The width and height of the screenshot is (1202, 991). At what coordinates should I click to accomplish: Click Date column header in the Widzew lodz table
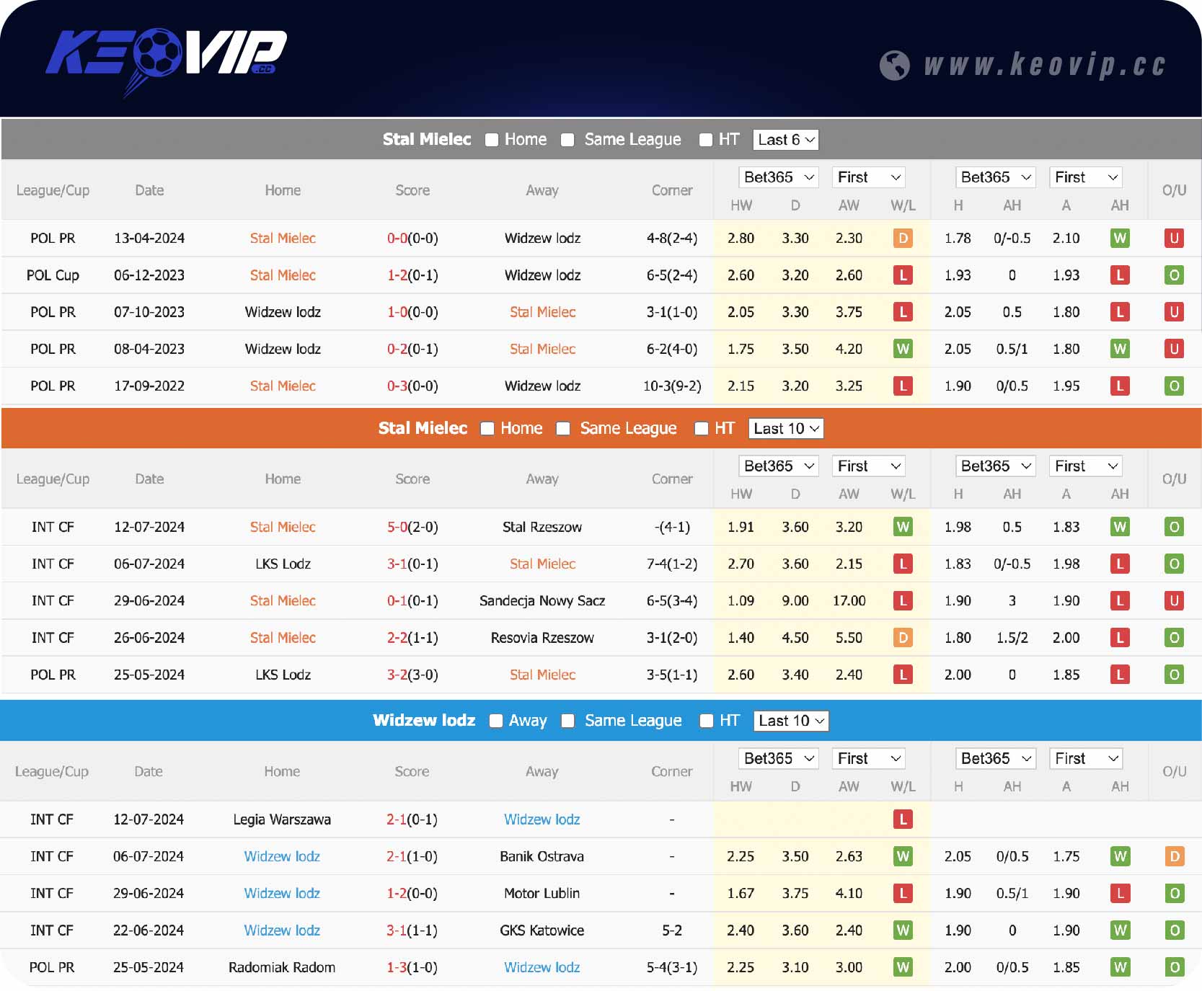click(x=148, y=772)
